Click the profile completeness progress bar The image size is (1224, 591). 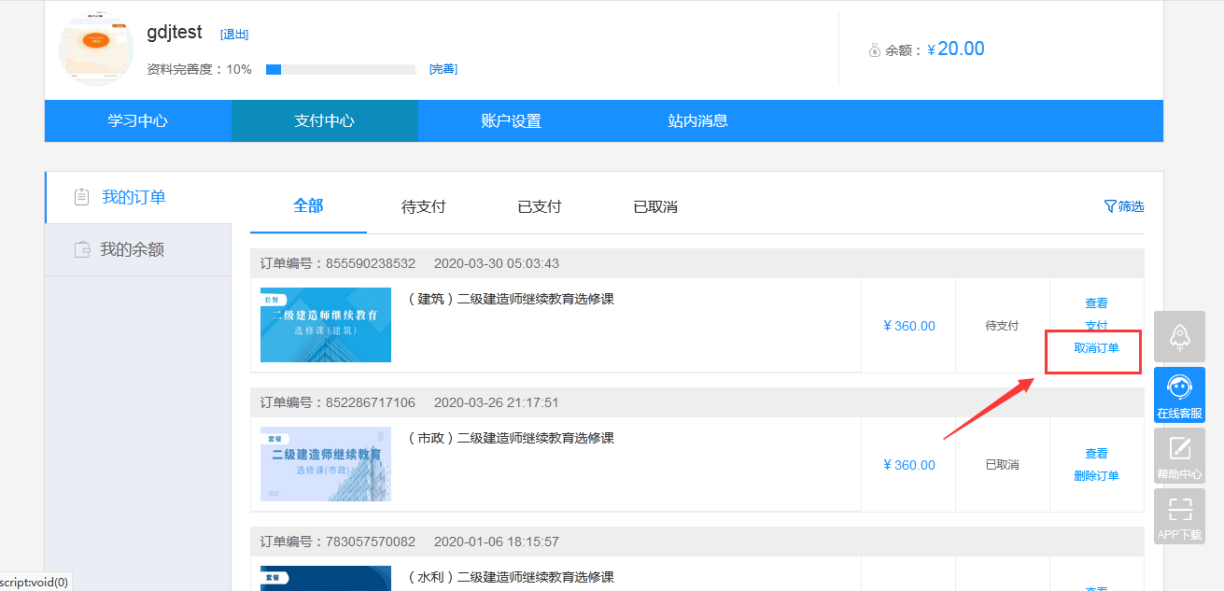click(x=340, y=69)
